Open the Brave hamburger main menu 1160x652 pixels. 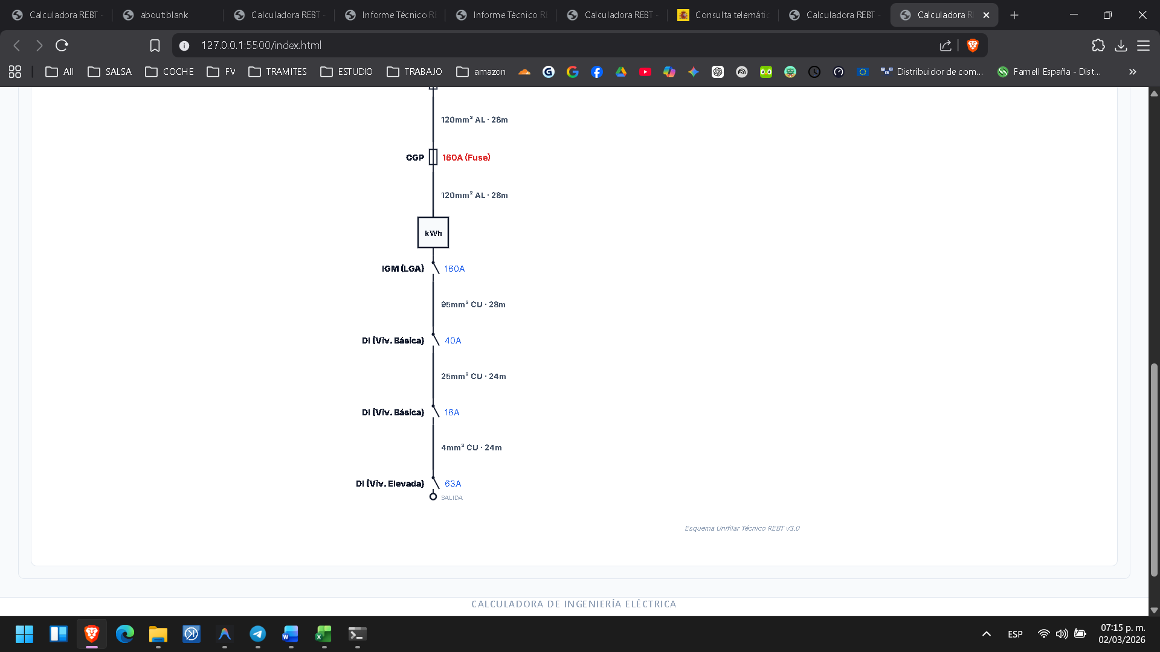point(1143,45)
